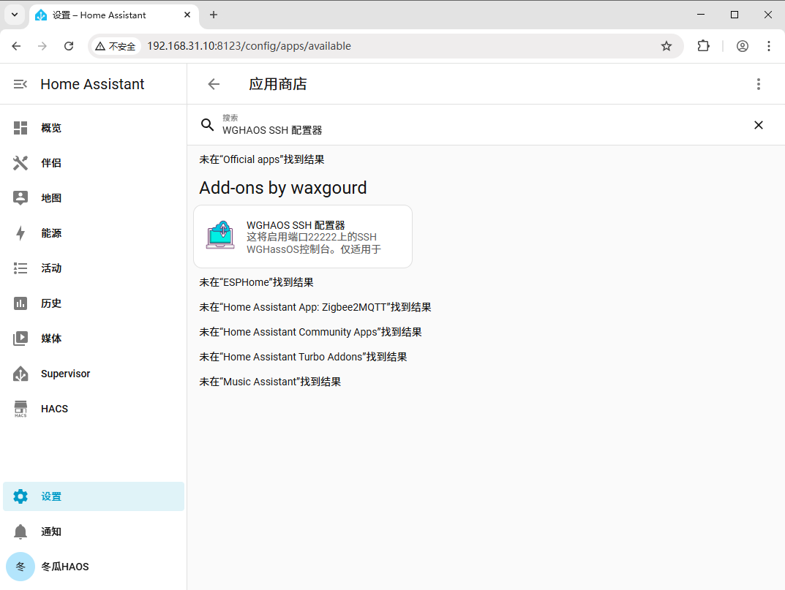Click the Turbo Addons no-results text

304,357
